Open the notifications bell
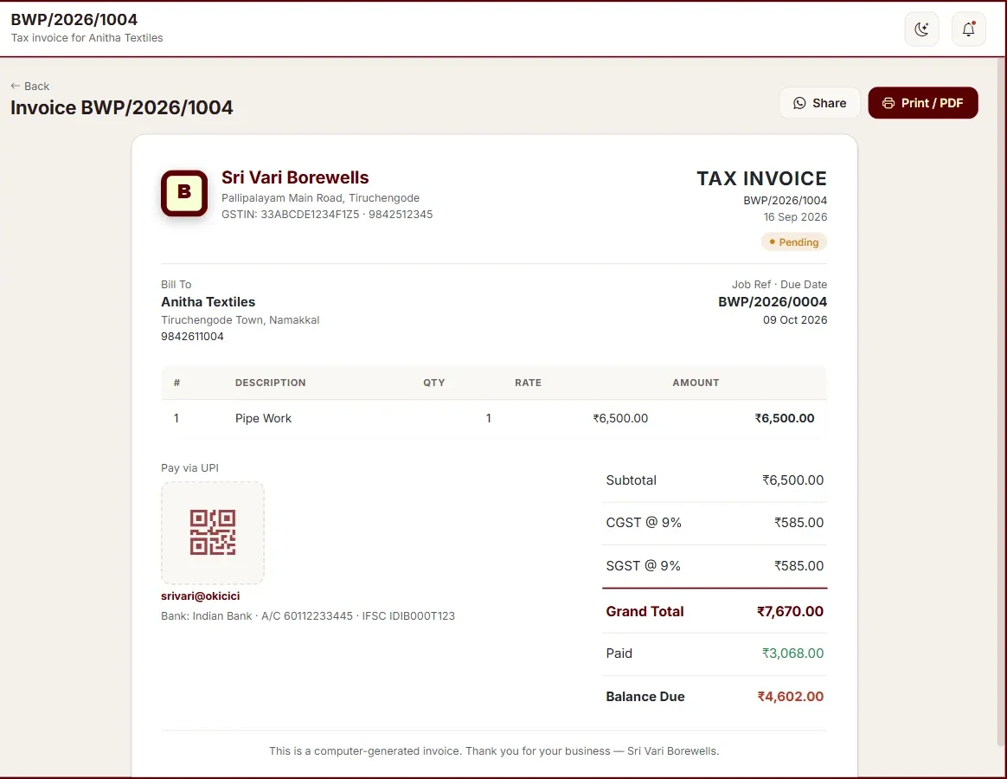Screen dimensions: 1007x779 968,29
